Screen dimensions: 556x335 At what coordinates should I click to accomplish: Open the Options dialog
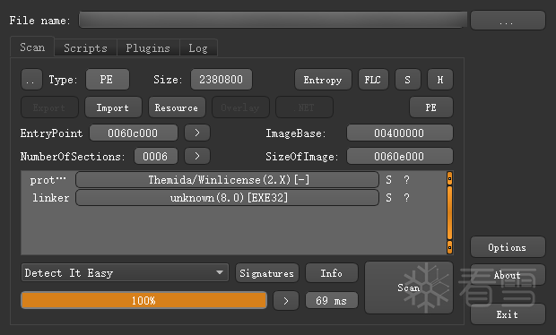(x=508, y=247)
